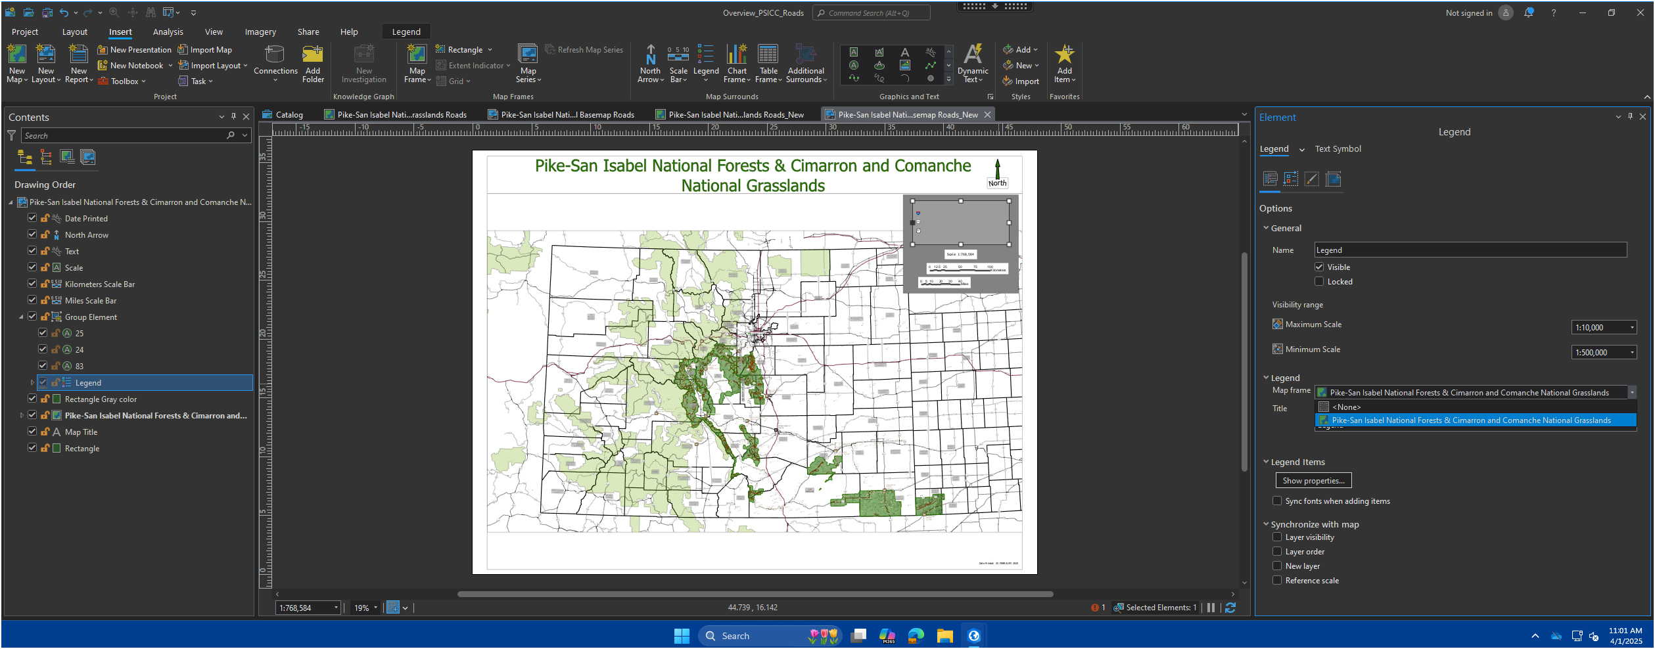
Task: Open the Analysis ribbon tab
Action: pyautogui.click(x=168, y=32)
